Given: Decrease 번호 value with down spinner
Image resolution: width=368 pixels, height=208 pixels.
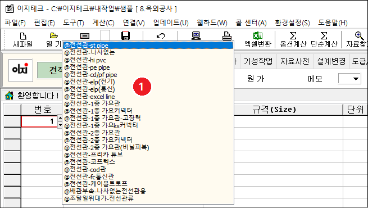Looking at the screenshot, I should [60, 125].
